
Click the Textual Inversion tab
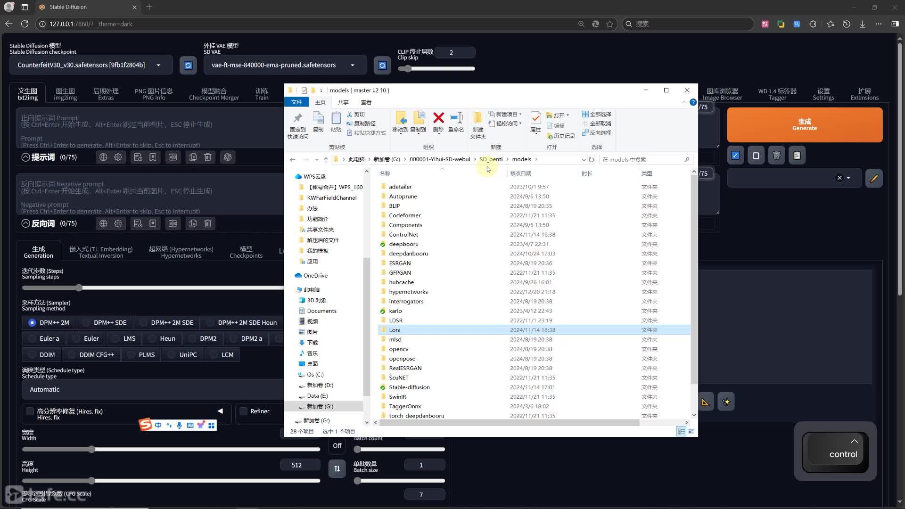click(101, 252)
